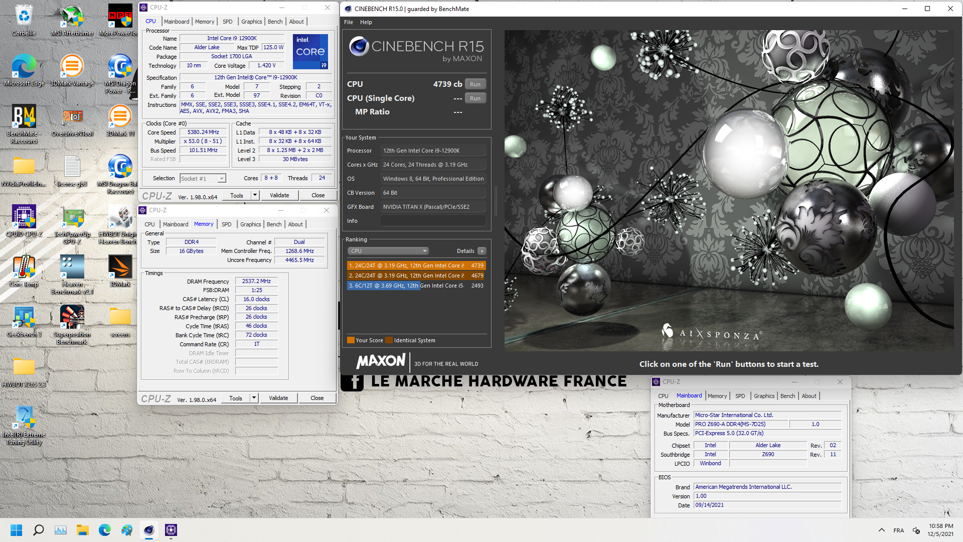Open Memory tab in Mainboard CPU-Z window
This screenshot has width=963, height=542.
pyautogui.click(x=717, y=396)
